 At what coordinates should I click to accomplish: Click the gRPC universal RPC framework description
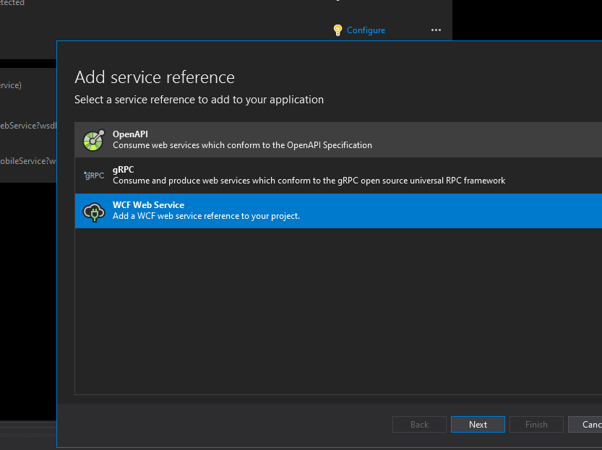[x=309, y=181]
